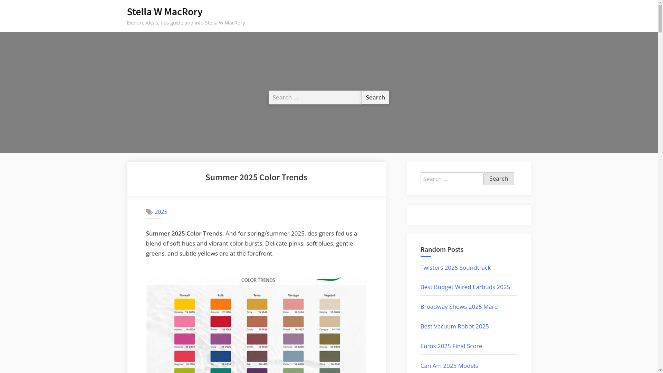
Task: Click the Bronzo 18-0830 swatch
Action: point(330,339)
